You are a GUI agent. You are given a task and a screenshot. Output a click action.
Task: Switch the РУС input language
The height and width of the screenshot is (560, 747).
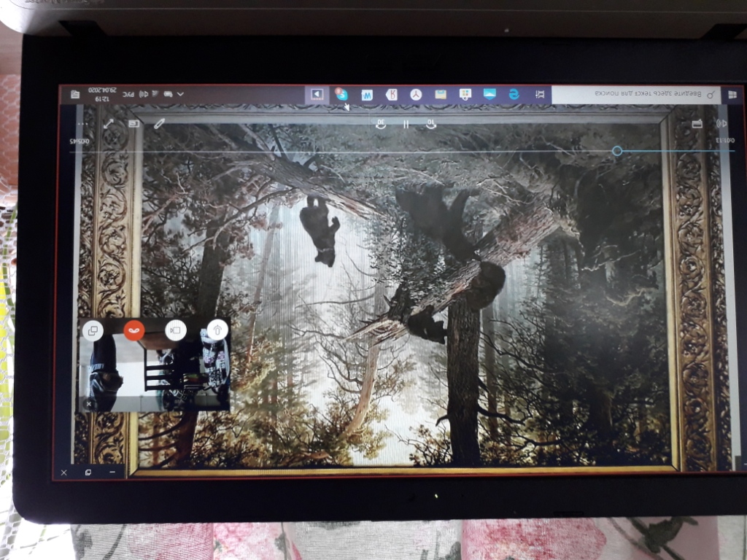click(x=128, y=94)
